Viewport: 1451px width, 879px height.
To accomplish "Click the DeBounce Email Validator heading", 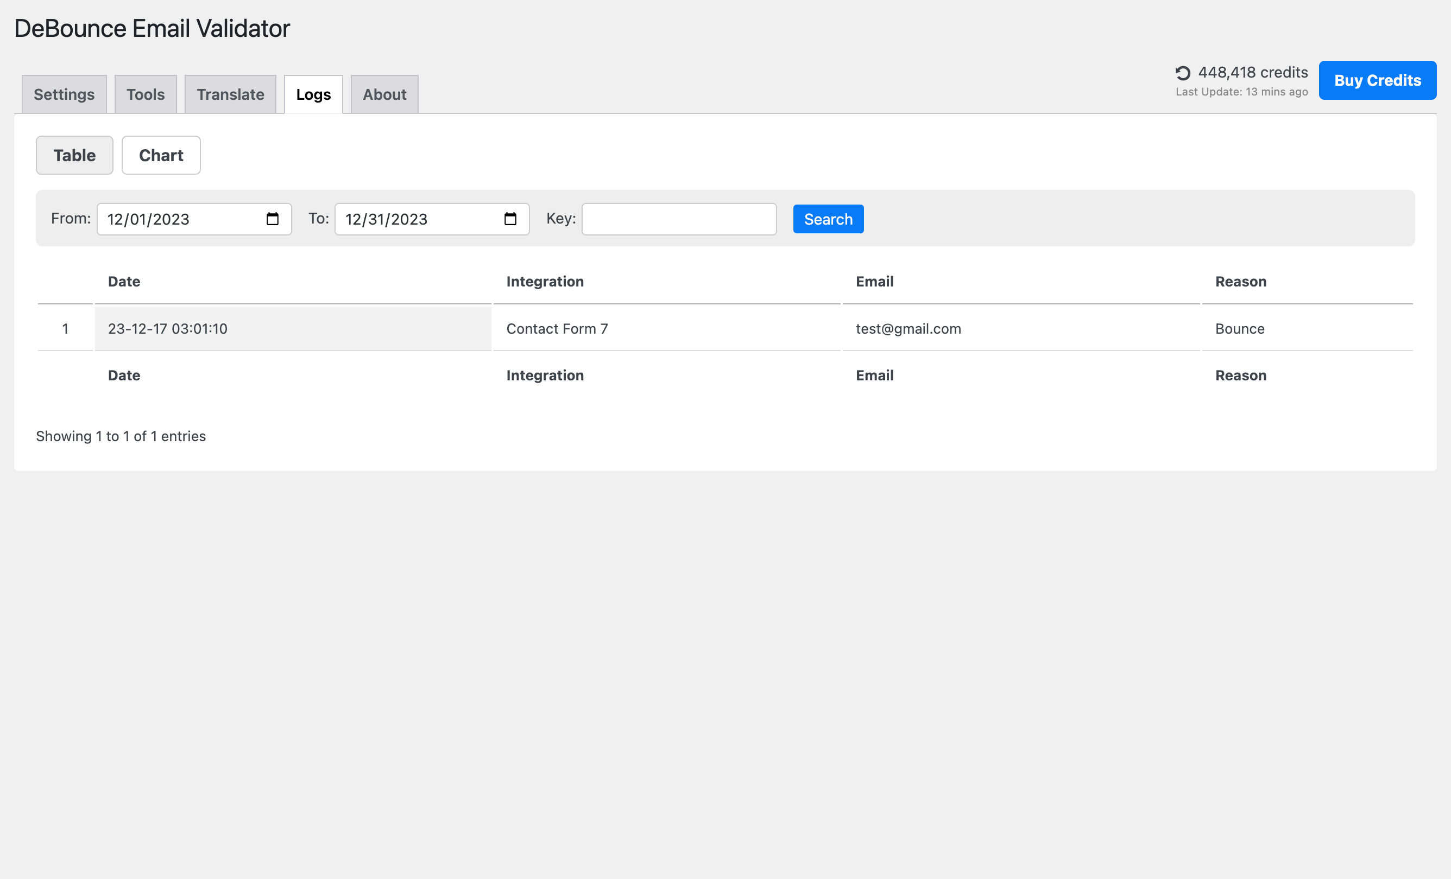I will click(152, 28).
